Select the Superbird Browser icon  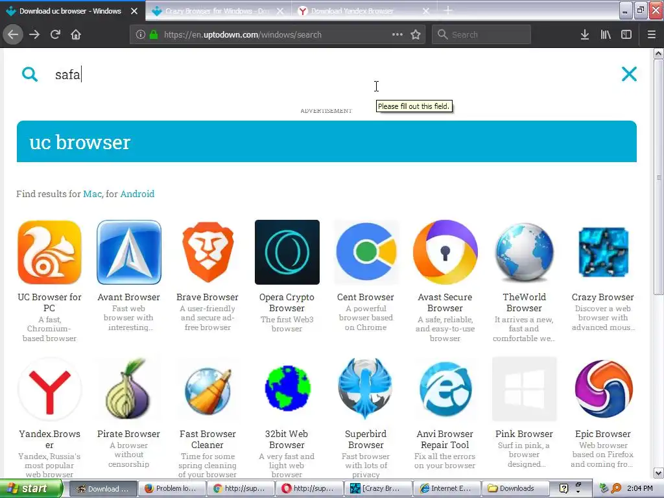click(366, 389)
